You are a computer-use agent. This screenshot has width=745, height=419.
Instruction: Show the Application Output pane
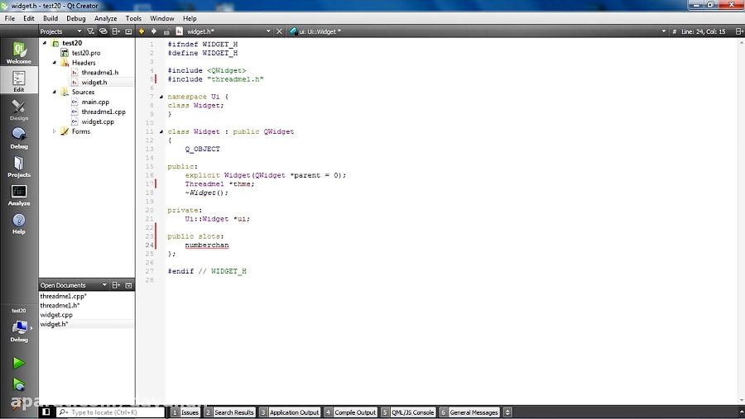[294, 412]
